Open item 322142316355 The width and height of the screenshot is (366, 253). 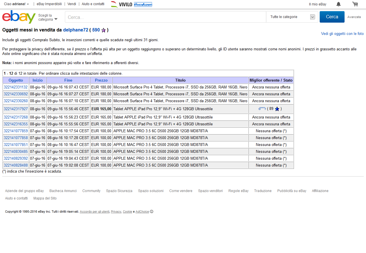(16, 124)
